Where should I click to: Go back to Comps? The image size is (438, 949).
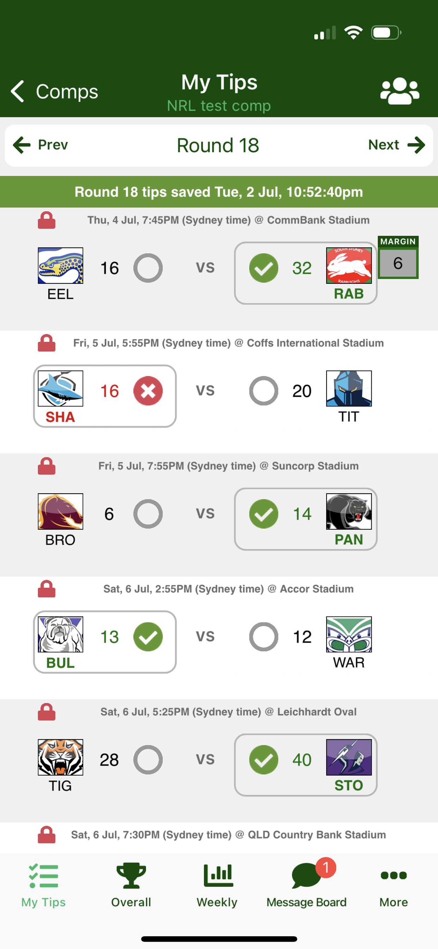tap(54, 91)
